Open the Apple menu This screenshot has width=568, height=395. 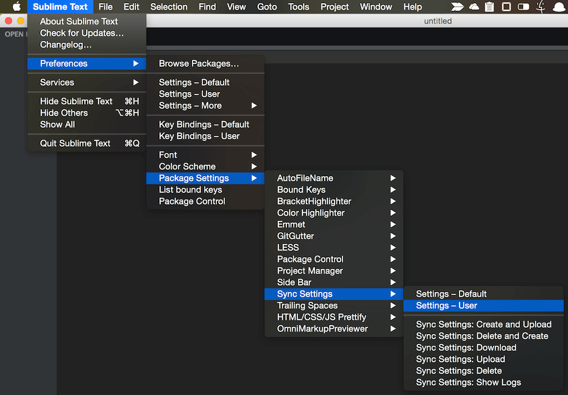coord(16,7)
